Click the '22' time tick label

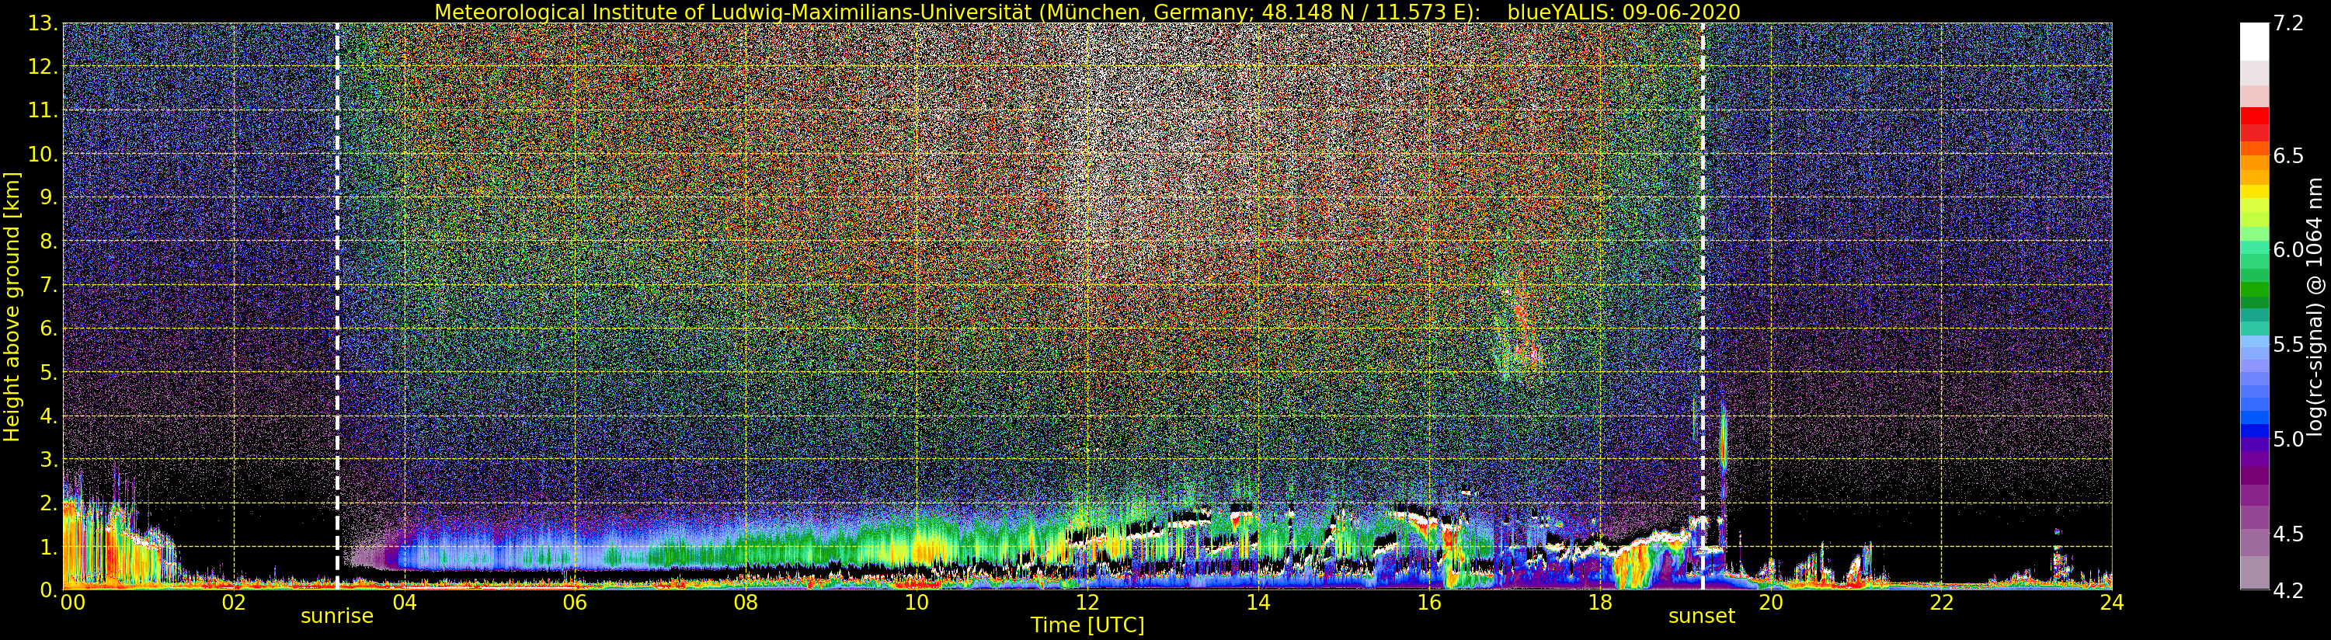pos(1941,602)
